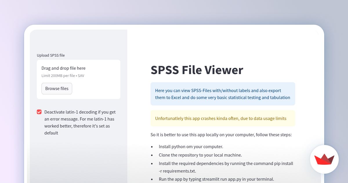Select the text about running this app locally
Viewport: 348px width, 183px height.
220,134
